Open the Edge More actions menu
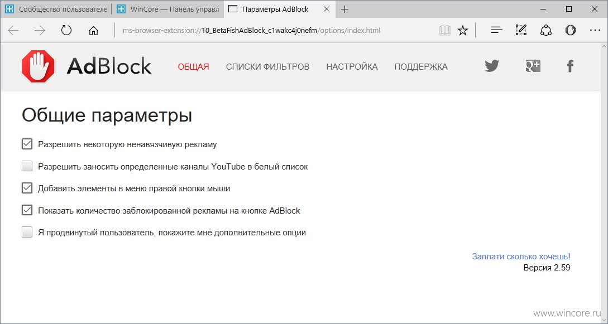608x324 pixels. [x=595, y=30]
